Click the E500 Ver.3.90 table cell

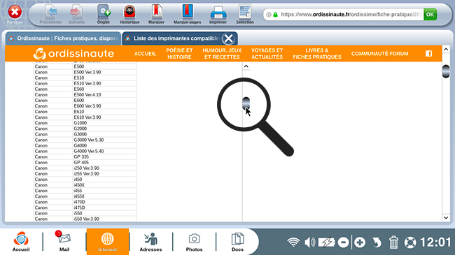[104, 72]
